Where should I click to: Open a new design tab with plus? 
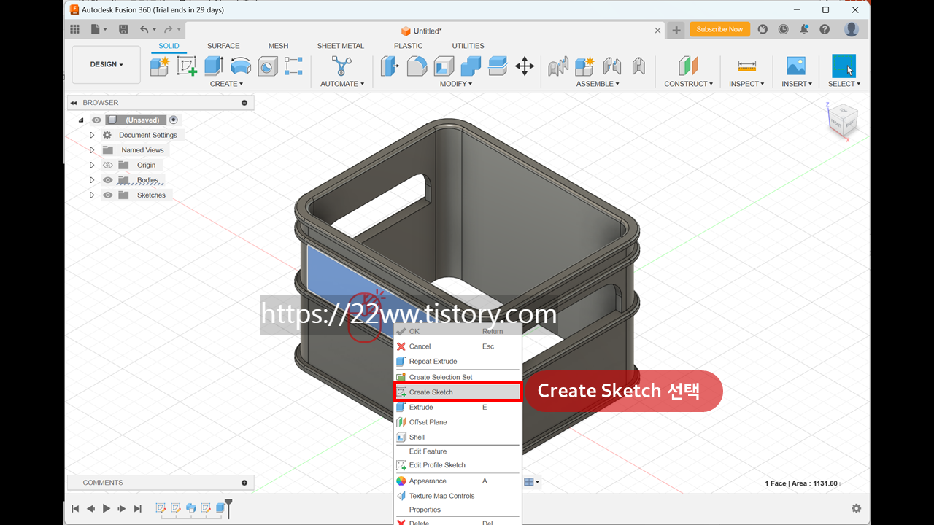(x=676, y=30)
